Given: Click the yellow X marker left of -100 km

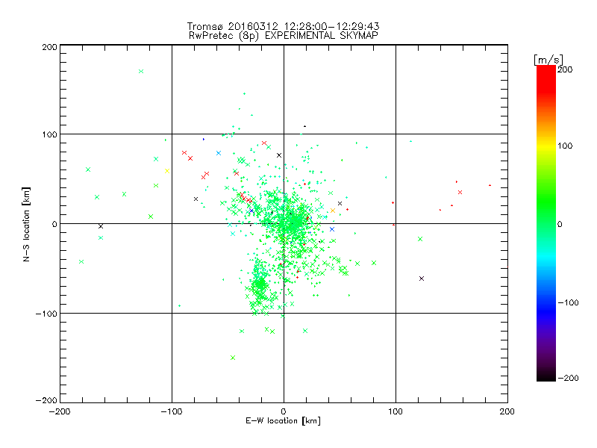Looking at the screenshot, I should 166,171.
